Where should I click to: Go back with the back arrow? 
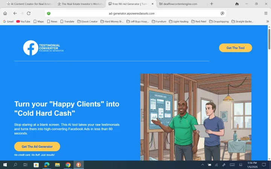tap(15, 14)
